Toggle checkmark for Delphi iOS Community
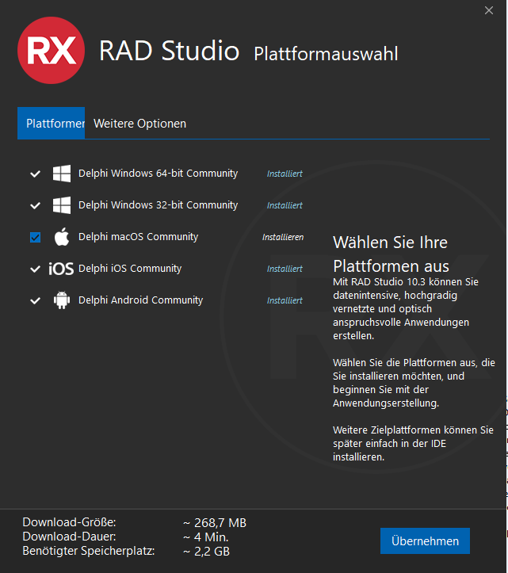Viewport: 508px width, 573px height. pos(35,269)
